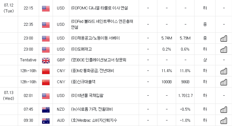Image resolution: width=232 pixels, height=126 pixels.
Task: Open FOMC 다니엘 타룰로 이사 연설 event
Action: click(100, 8)
